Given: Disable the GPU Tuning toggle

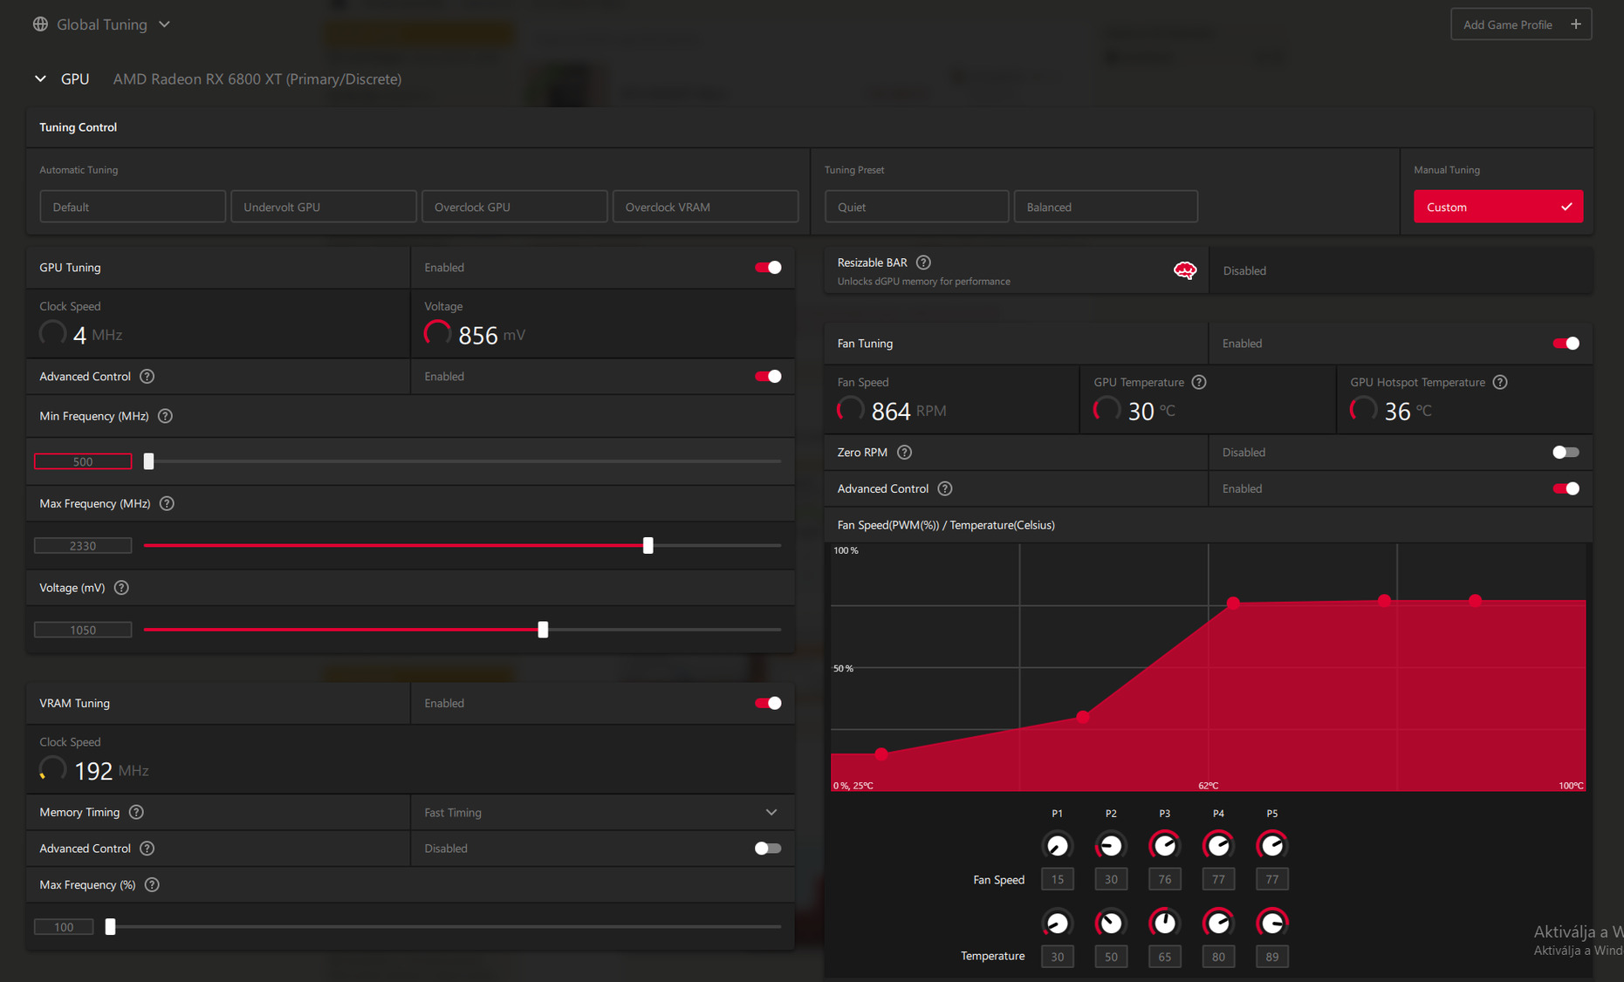Looking at the screenshot, I should click(768, 268).
